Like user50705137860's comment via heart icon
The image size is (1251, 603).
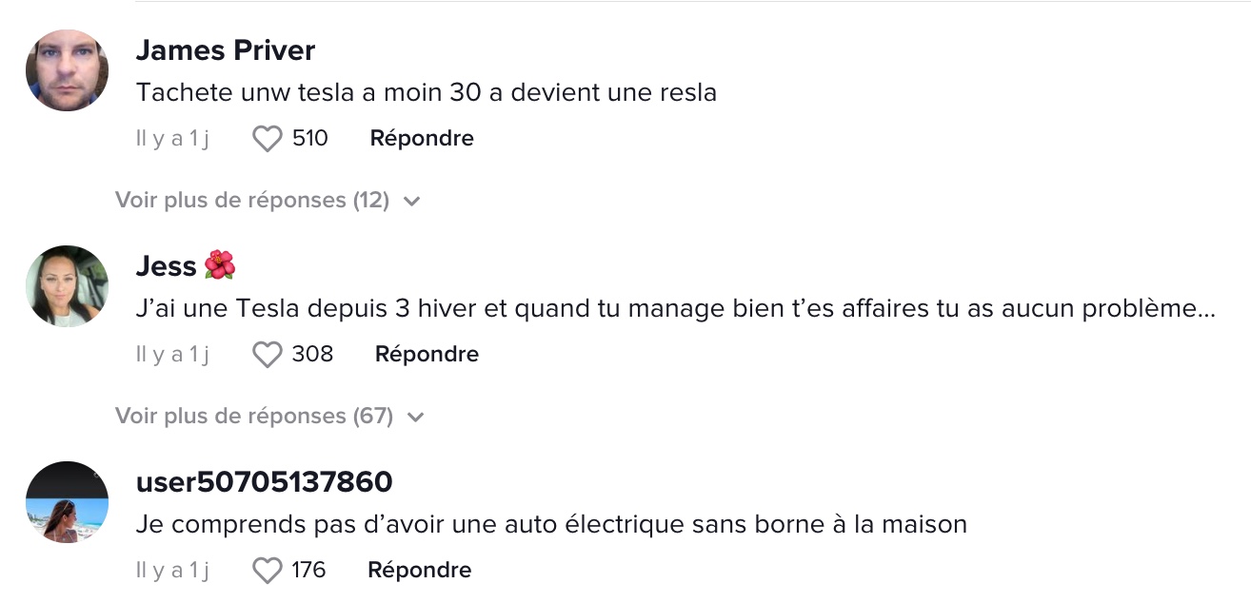268,571
